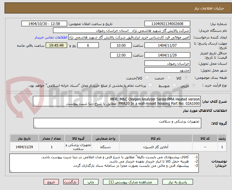
Task: Click the delivery province field خراسان رضوی
Action: [167, 64]
